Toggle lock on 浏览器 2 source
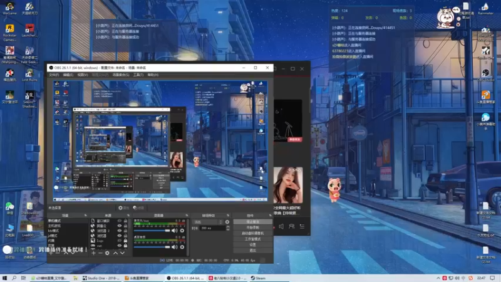Screen dimensions: 501x282 coord(126,231)
